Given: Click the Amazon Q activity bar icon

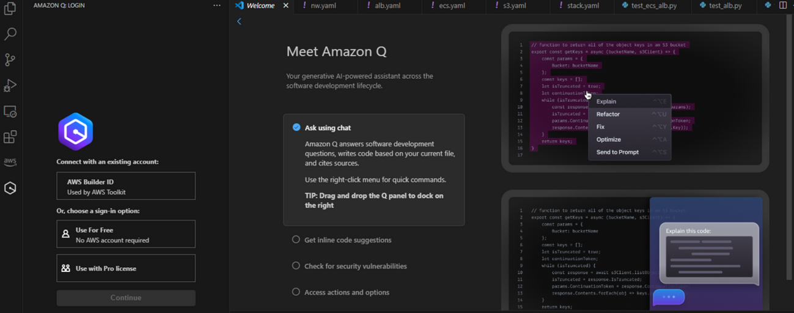Looking at the screenshot, I should [10, 188].
